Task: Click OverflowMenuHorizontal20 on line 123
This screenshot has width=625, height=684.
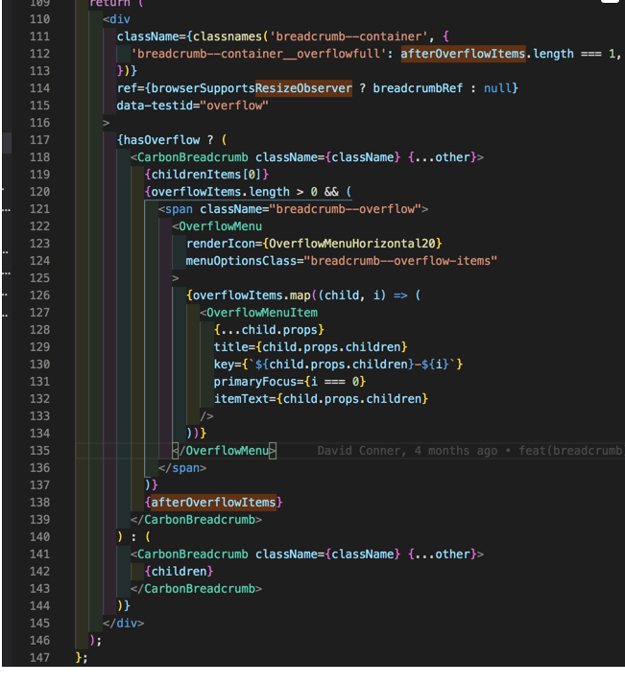Action: (x=351, y=244)
